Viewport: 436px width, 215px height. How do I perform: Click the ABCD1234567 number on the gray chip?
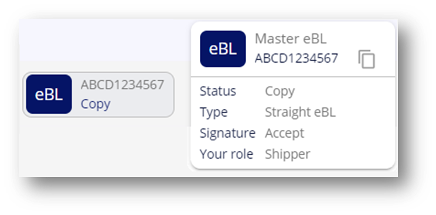click(122, 85)
